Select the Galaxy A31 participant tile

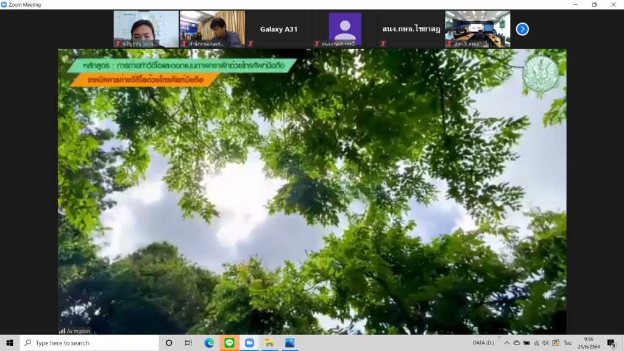click(x=278, y=29)
